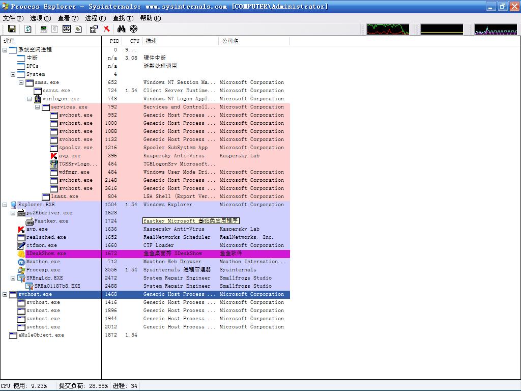Collapse the selected svchost.exe 1468 node
521x391 pixels.
(5, 294)
